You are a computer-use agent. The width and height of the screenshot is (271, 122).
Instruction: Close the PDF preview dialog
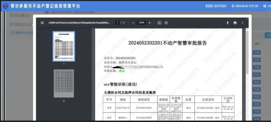247,19
